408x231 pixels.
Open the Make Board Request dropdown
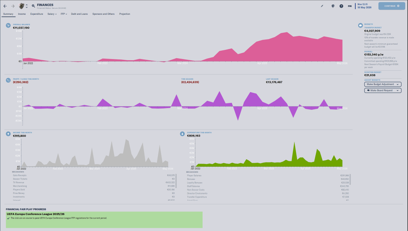(x=382, y=91)
